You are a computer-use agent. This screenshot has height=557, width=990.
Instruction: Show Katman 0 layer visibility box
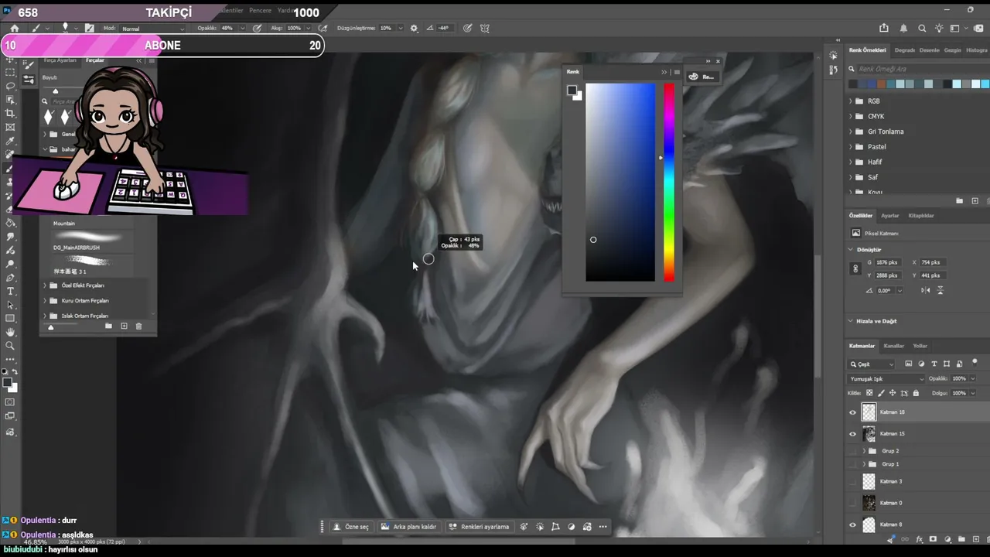(x=853, y=503)
